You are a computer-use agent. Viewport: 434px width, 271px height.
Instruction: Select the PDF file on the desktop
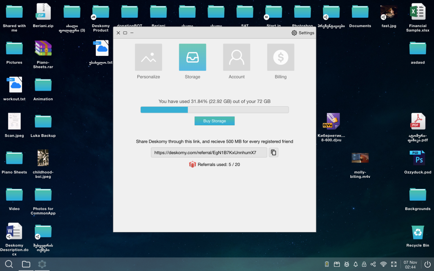[417, 128]
